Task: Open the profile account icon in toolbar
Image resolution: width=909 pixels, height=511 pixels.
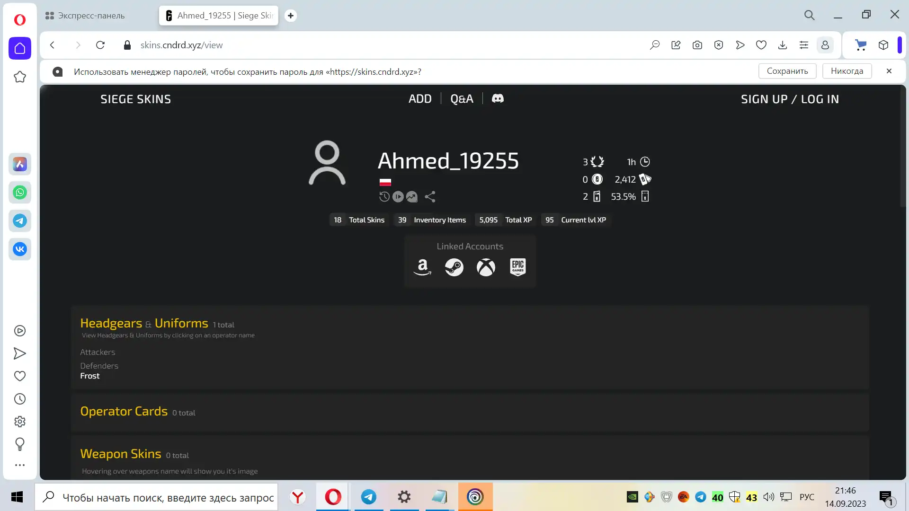Action: coord(825,45)
